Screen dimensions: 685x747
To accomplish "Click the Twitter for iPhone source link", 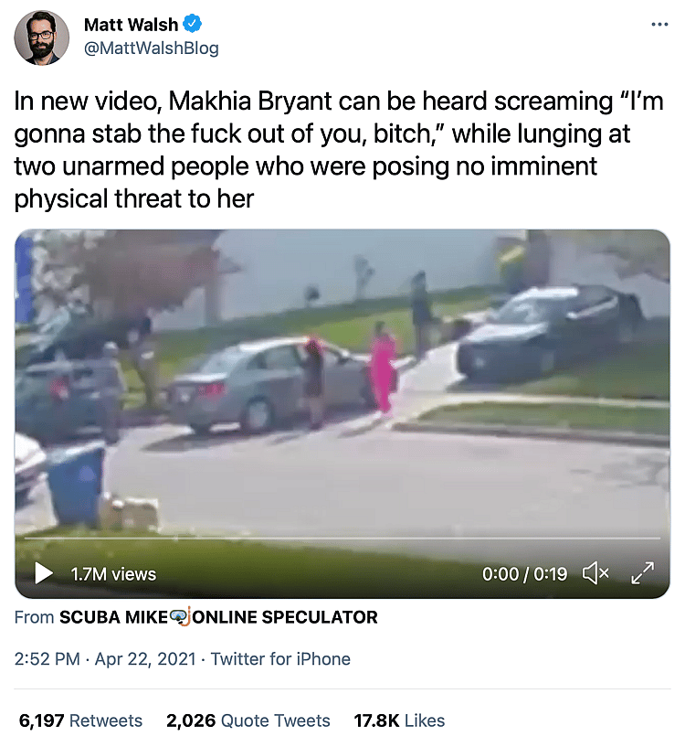I will [280, 659].
